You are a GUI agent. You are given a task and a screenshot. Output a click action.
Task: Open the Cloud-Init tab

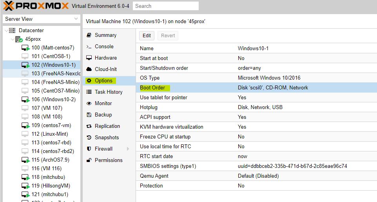click(109, 69)
